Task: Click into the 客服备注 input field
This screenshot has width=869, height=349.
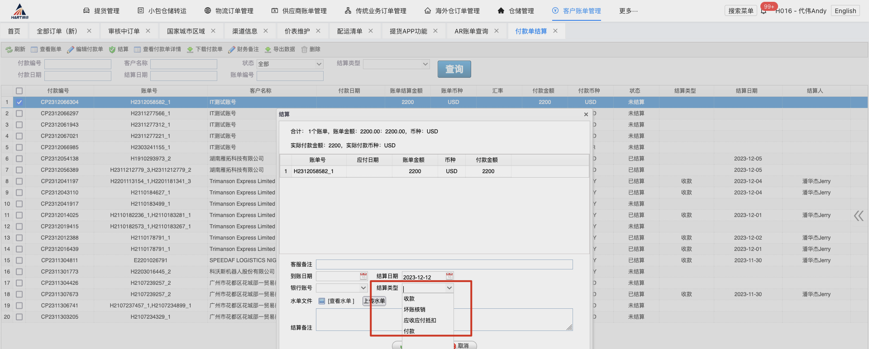Action: [444, 264]
